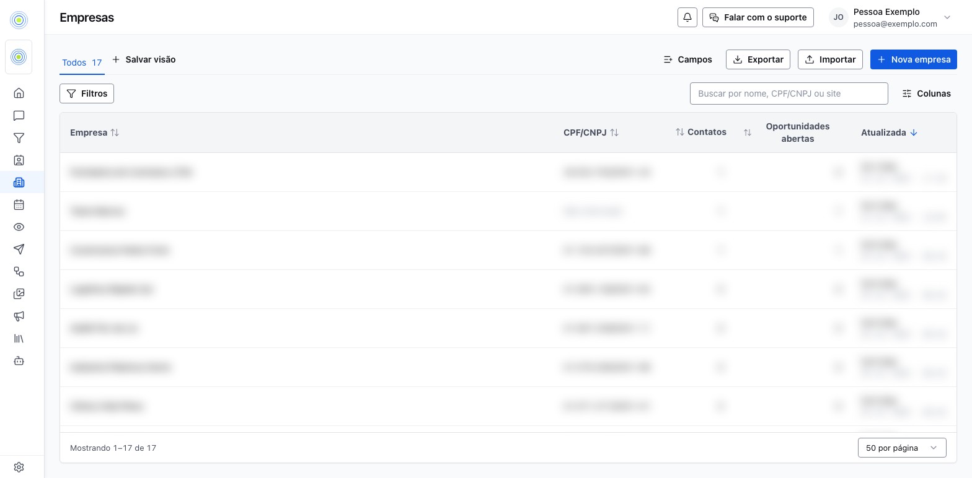Click the JO user avatar

point(839,17)
